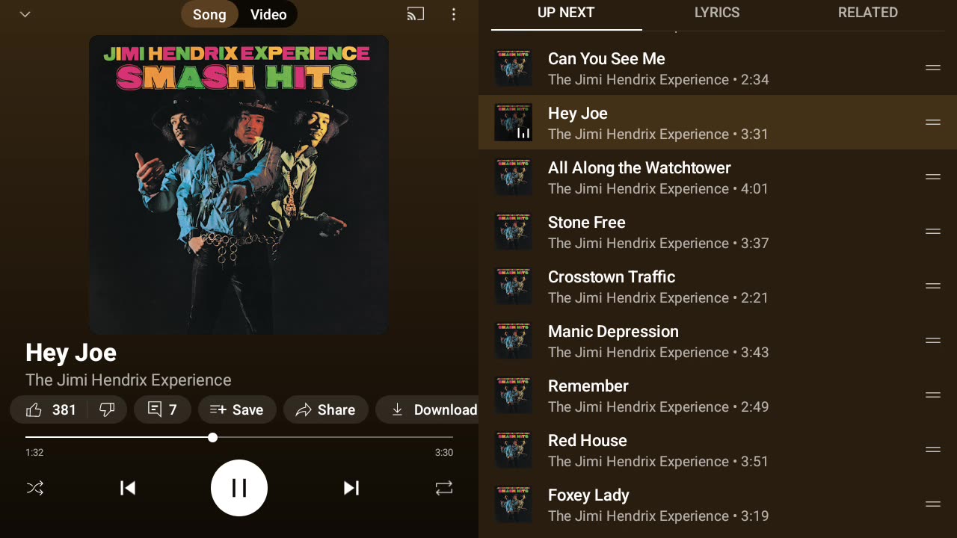The width and height of the screenshot is (957, 538).
Task: Play All Along the Watchtower from queue
Action: [x=639, y=177]
